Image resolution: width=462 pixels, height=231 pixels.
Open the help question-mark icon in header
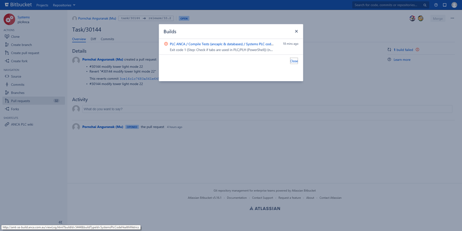coord(436,5)
